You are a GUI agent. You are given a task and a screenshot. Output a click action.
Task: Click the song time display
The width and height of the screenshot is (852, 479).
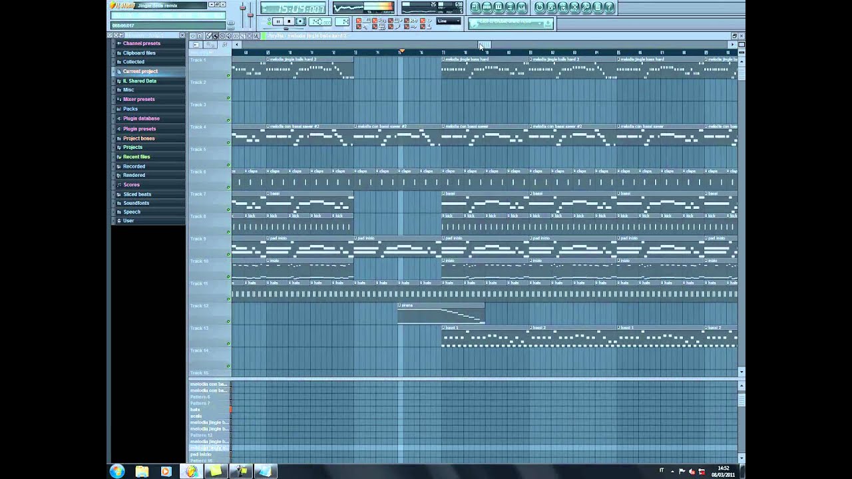click(293, 8)
